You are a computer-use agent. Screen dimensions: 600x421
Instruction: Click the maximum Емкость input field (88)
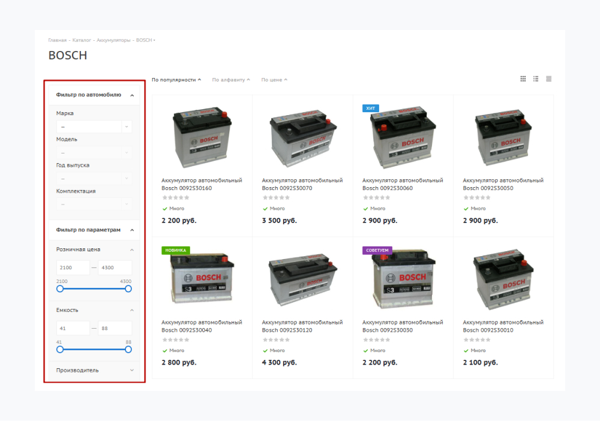(115, 328)
